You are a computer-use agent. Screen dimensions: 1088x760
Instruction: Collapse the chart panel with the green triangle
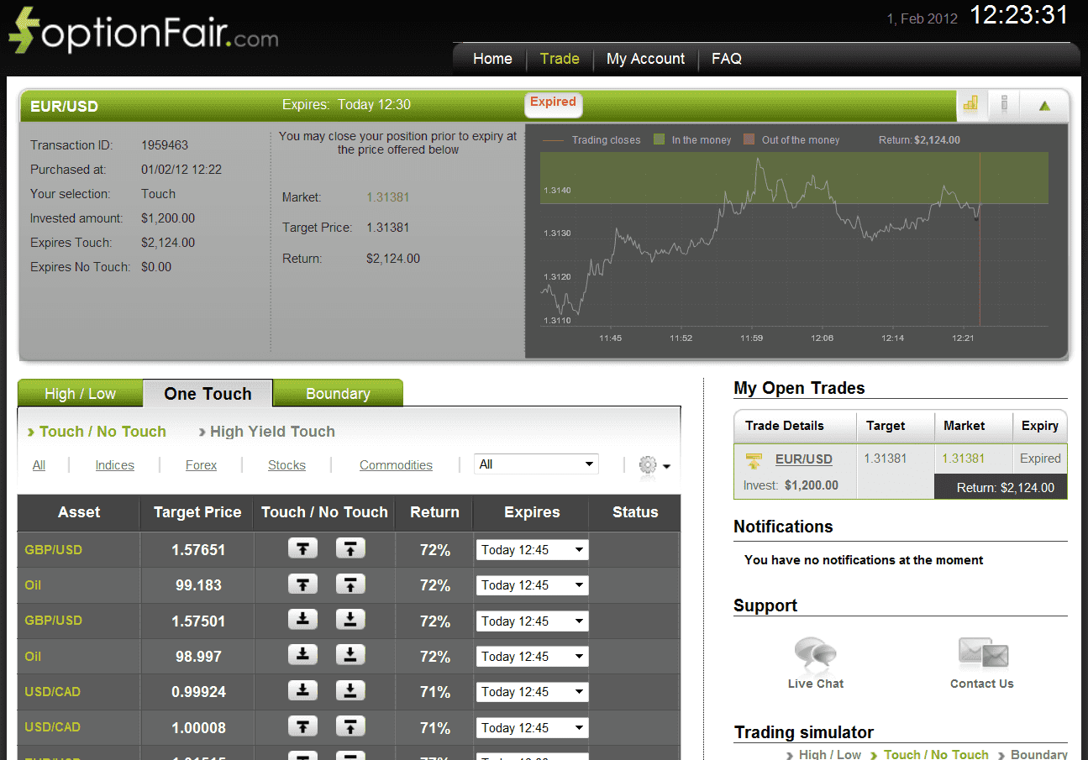pos(1044,104)
